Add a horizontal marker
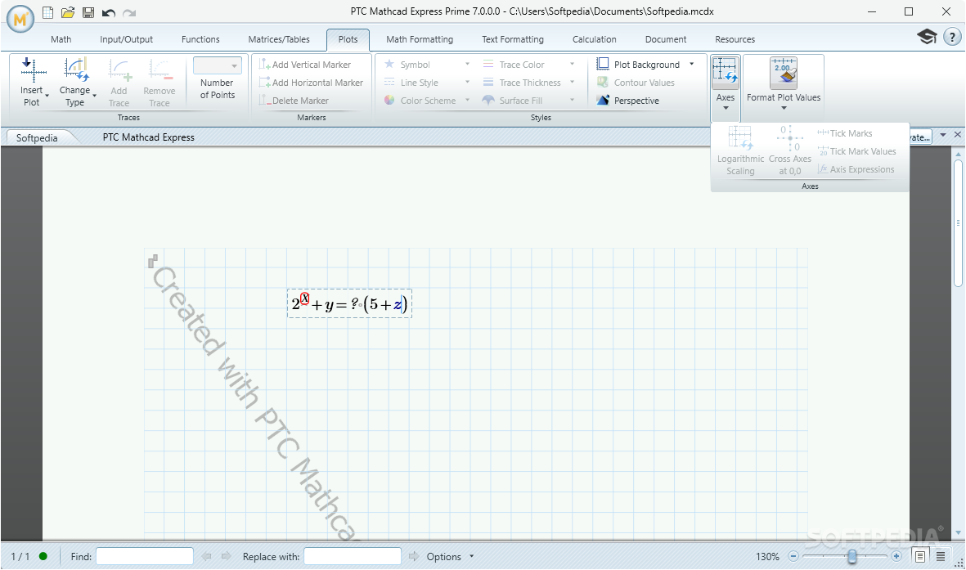Screen dimensions: 966x570 click(x=311, y=83)
